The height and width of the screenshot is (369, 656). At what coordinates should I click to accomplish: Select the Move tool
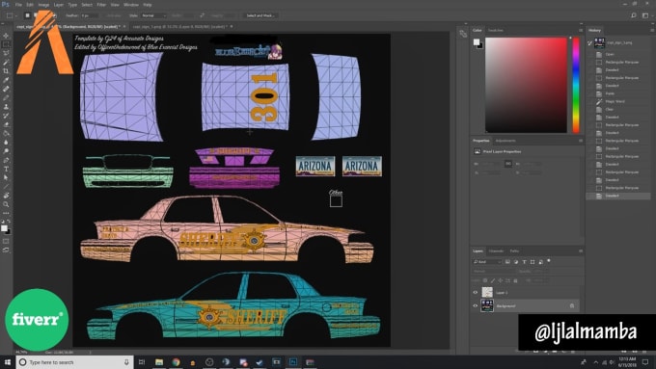tap(6, 36)
